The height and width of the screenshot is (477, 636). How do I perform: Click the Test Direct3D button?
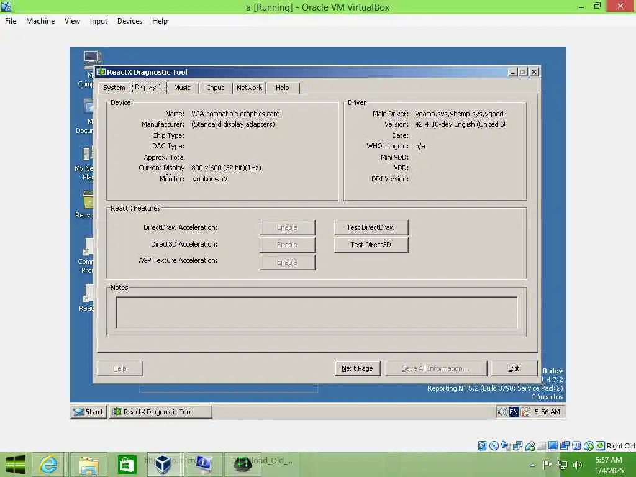[x=371, y=245]
